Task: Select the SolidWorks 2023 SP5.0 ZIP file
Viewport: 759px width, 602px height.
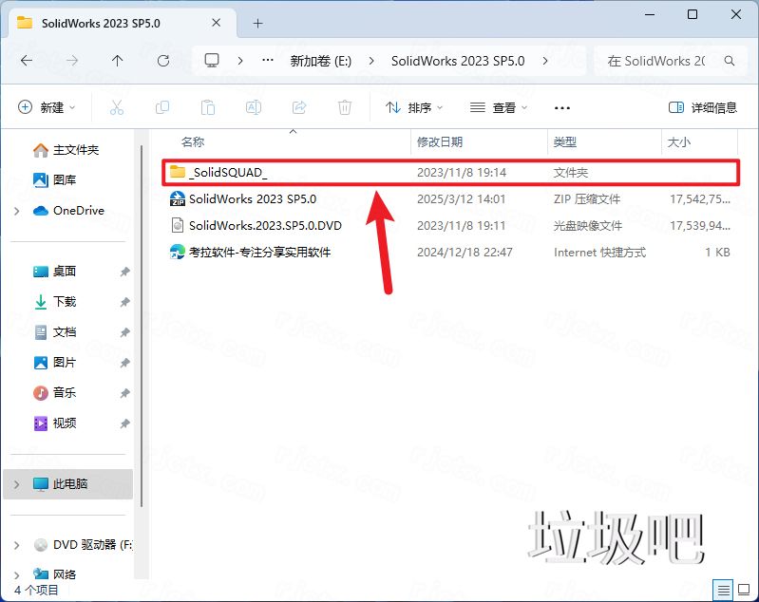Action: (450, 198)
